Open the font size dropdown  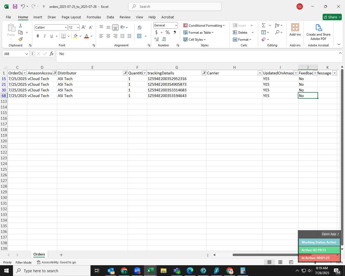click(78, 27)
